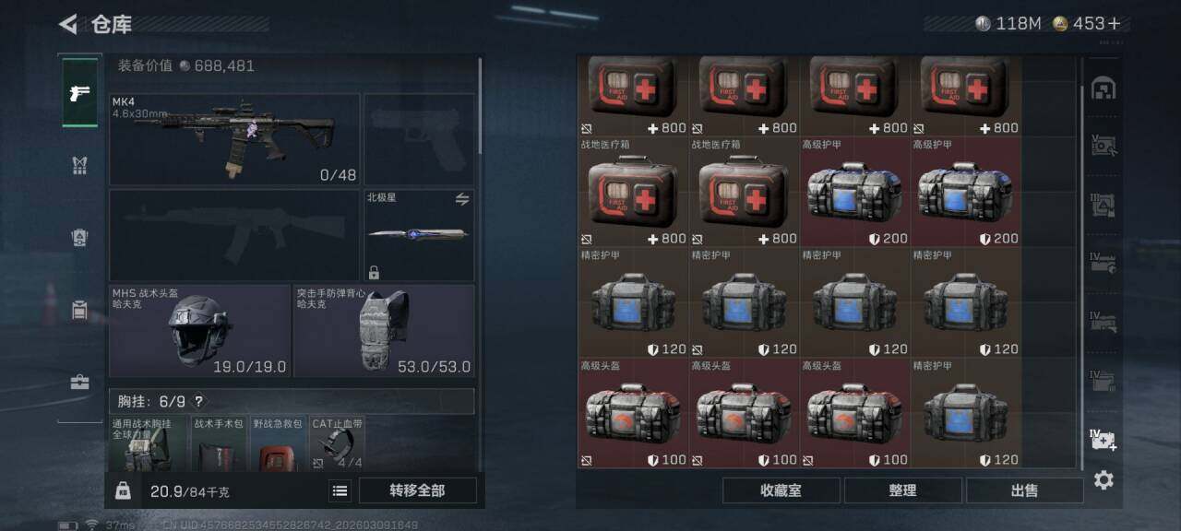Open the 收藏室 button

[x=781, y=490]
